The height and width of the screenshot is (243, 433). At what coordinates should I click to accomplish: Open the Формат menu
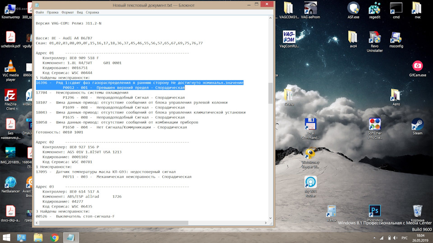pos(67,12)
